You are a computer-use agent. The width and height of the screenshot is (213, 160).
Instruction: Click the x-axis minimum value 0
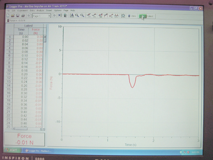[62, 140]
